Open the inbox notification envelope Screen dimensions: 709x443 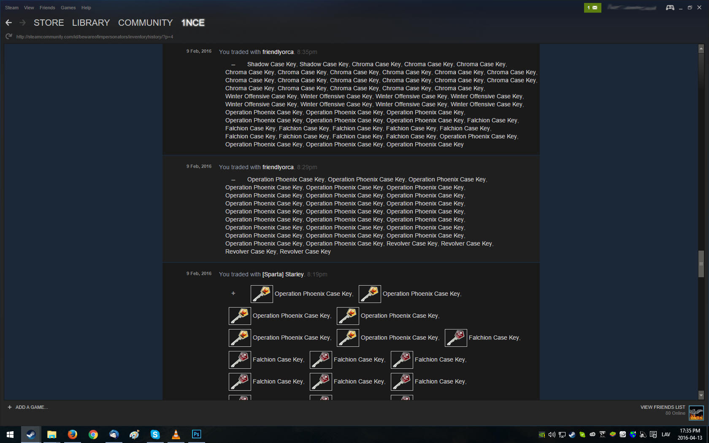(x=592, y=8)
